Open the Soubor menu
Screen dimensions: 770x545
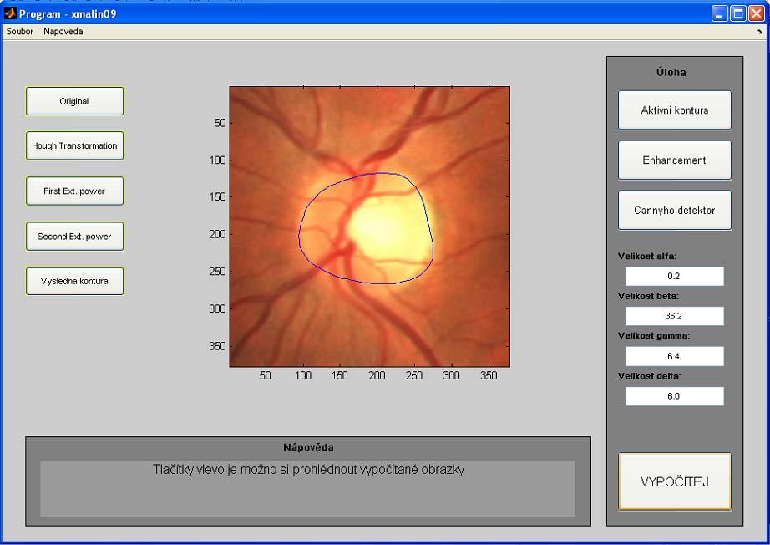pos(20,32)
